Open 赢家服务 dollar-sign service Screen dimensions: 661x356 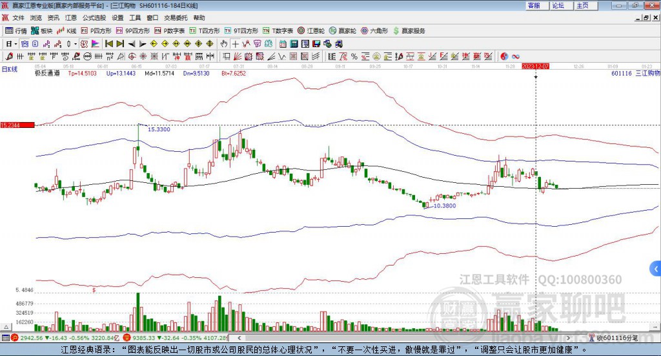[x=409, y=31]
